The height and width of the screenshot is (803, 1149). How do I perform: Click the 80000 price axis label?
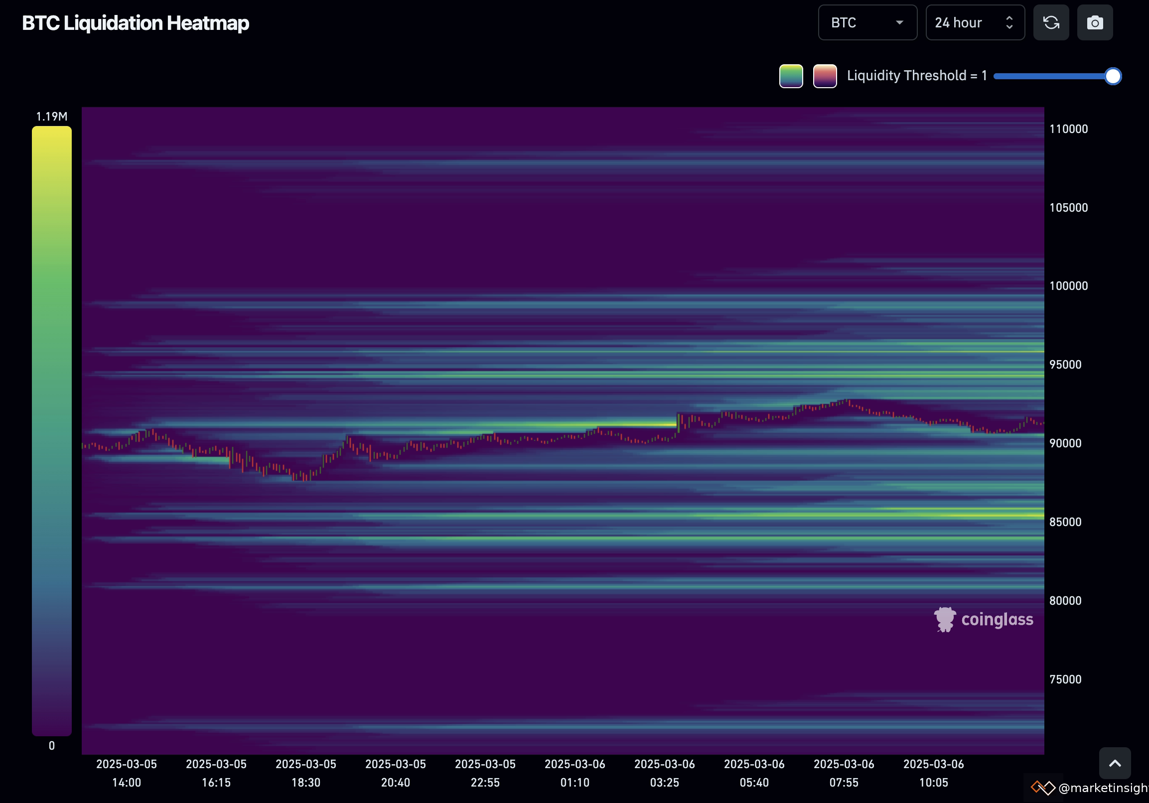1065,600
